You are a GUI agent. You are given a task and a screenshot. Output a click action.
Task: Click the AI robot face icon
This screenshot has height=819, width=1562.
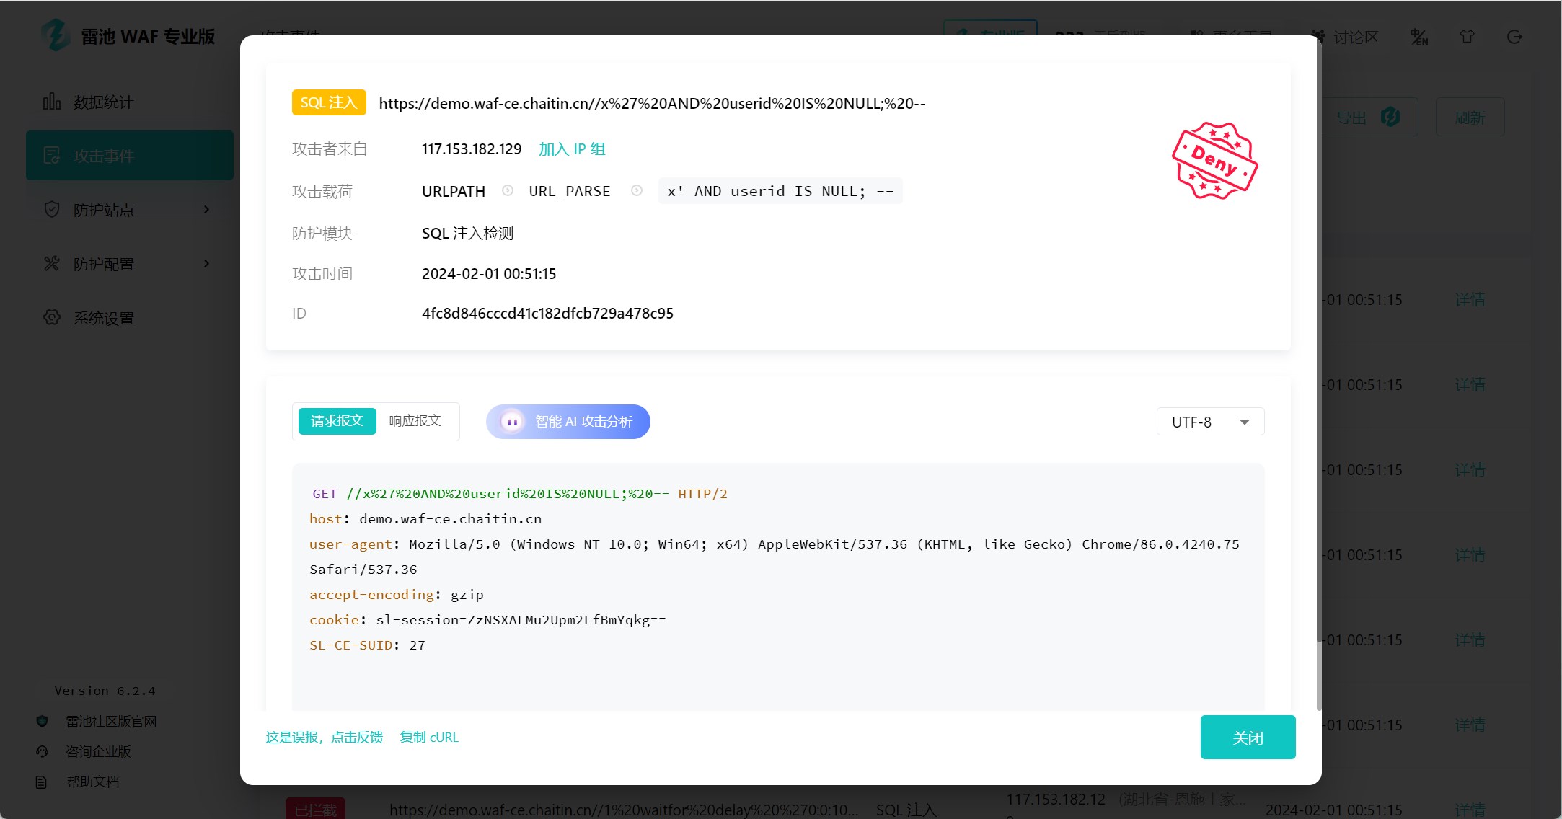pos(512,422)
